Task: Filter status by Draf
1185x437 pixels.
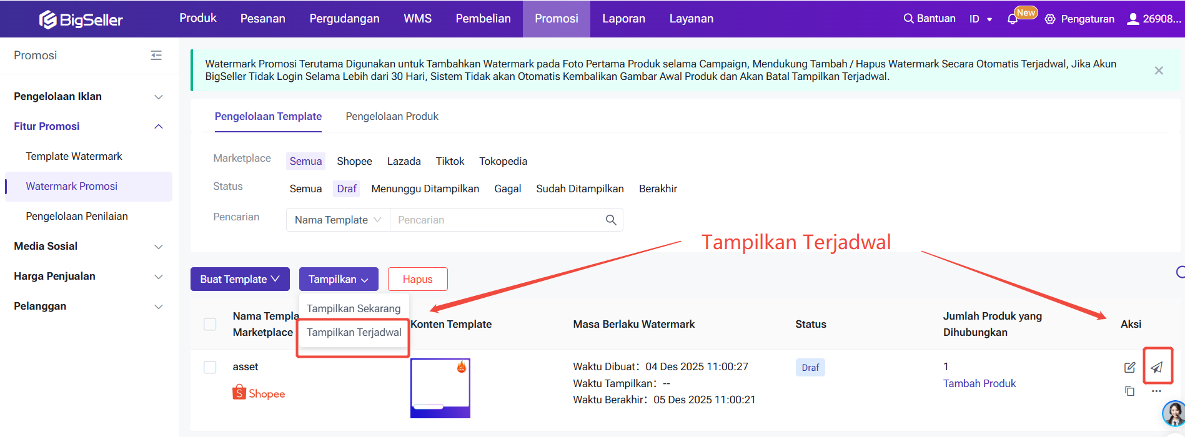Action: tap(346, 189)
